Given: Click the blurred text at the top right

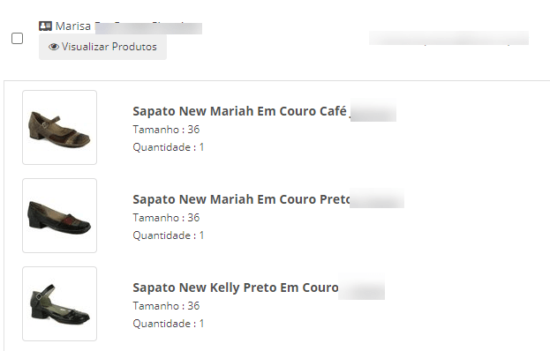Looking at the screenshot, I should pos(448,38).
